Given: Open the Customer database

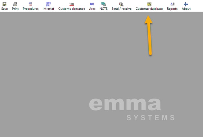Looking at the screenshot, I should coord(149,6).
